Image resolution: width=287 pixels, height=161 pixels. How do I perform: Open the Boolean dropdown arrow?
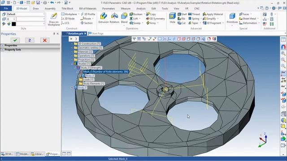(x=144, y=14)
